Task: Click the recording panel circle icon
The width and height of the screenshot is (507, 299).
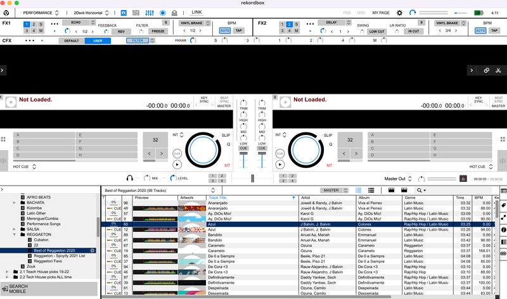Action: point(162,12)
